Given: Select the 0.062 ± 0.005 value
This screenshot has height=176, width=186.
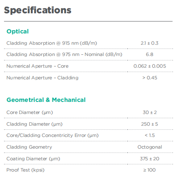Looking at the screenshot, I should (150, 66).
